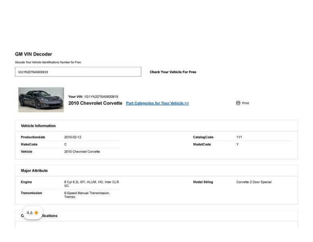The image size is (313, 242).
Task: Click the 2010 Chevrolet Corvette title
Action: coord(95,103)
